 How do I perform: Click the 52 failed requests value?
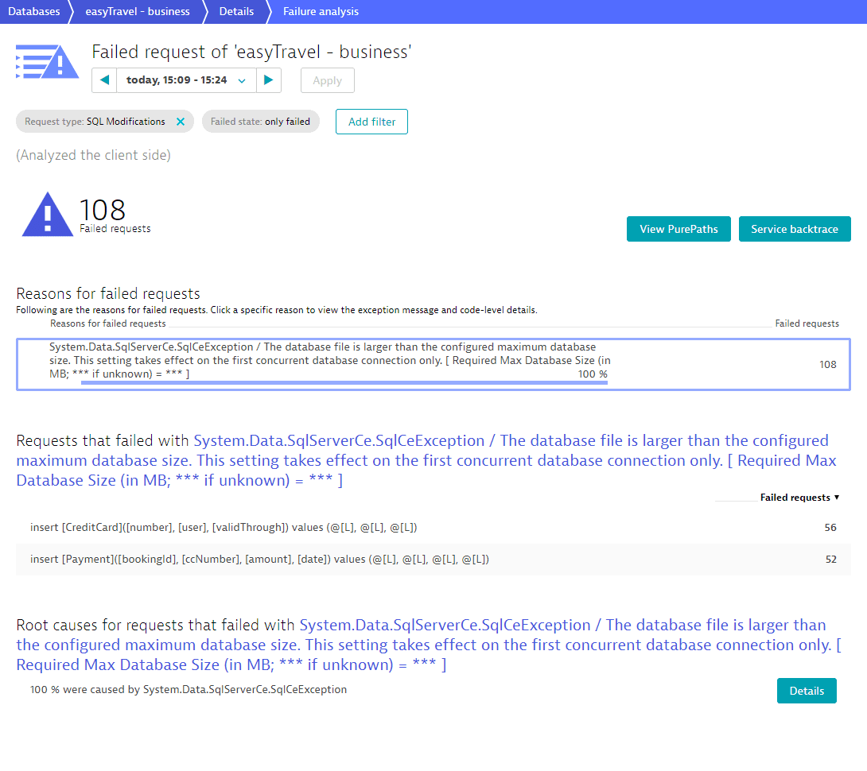830,560
